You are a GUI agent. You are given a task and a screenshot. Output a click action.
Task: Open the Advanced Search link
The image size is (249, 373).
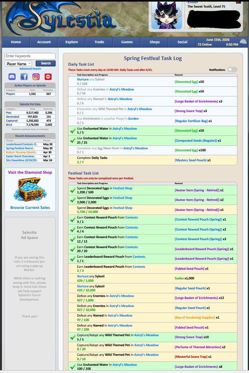pos(30,69)
